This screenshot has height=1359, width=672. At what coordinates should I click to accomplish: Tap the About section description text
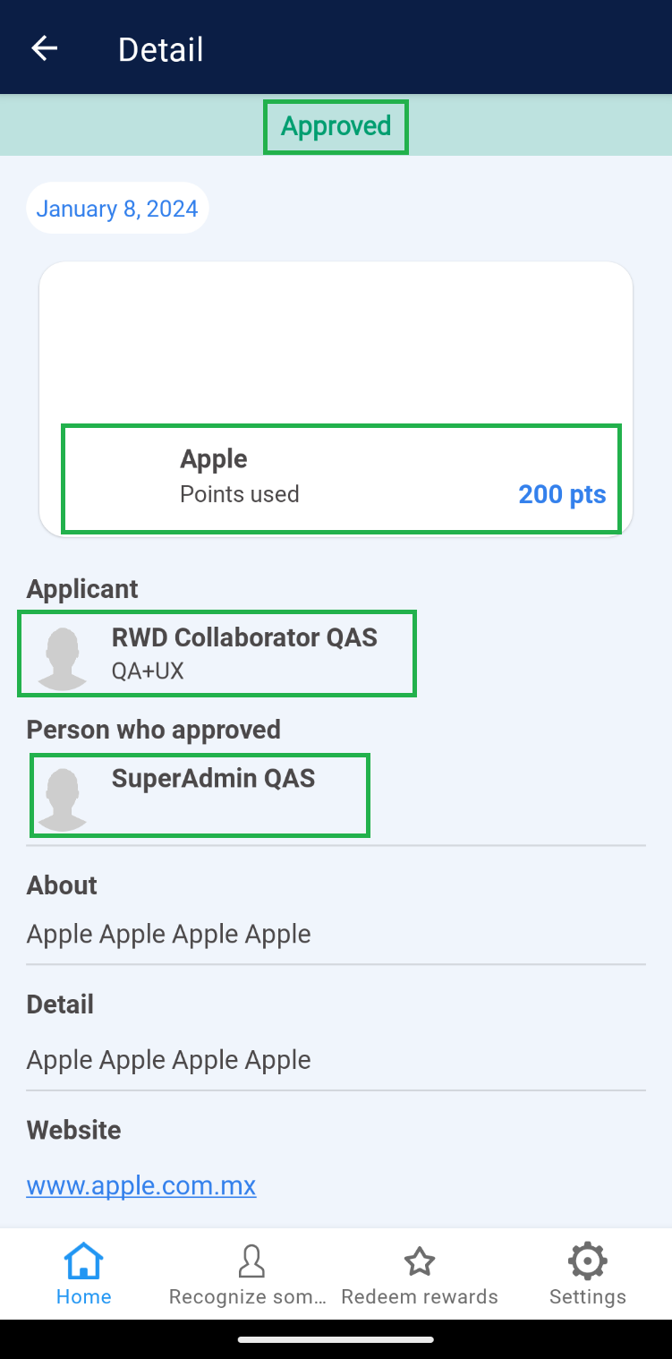(x=169, y=934)
